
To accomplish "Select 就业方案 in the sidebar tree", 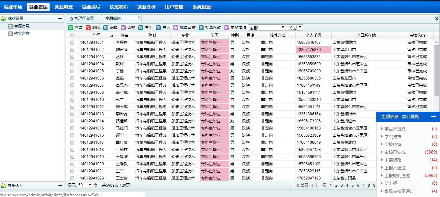I will [x=22, y=33].
